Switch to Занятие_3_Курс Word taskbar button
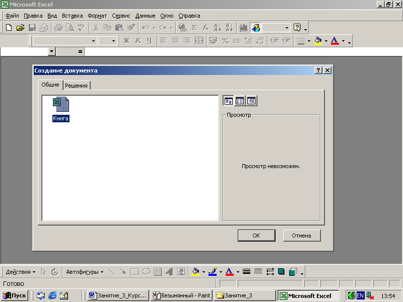The height and width of the screenshot is (302, 403). [x=118, y=295]
